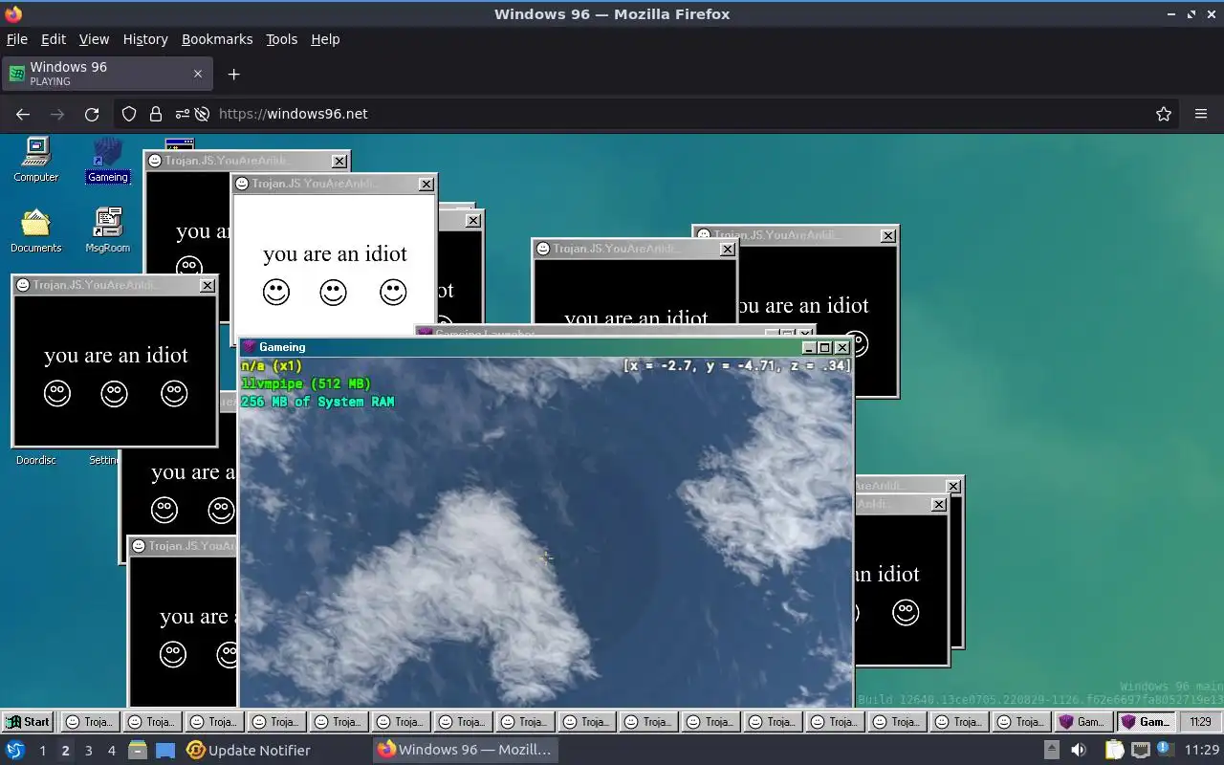Select the Windows 96 browser tab
Viewport: 1224px width, 765px height.
[x=105, y=74]
